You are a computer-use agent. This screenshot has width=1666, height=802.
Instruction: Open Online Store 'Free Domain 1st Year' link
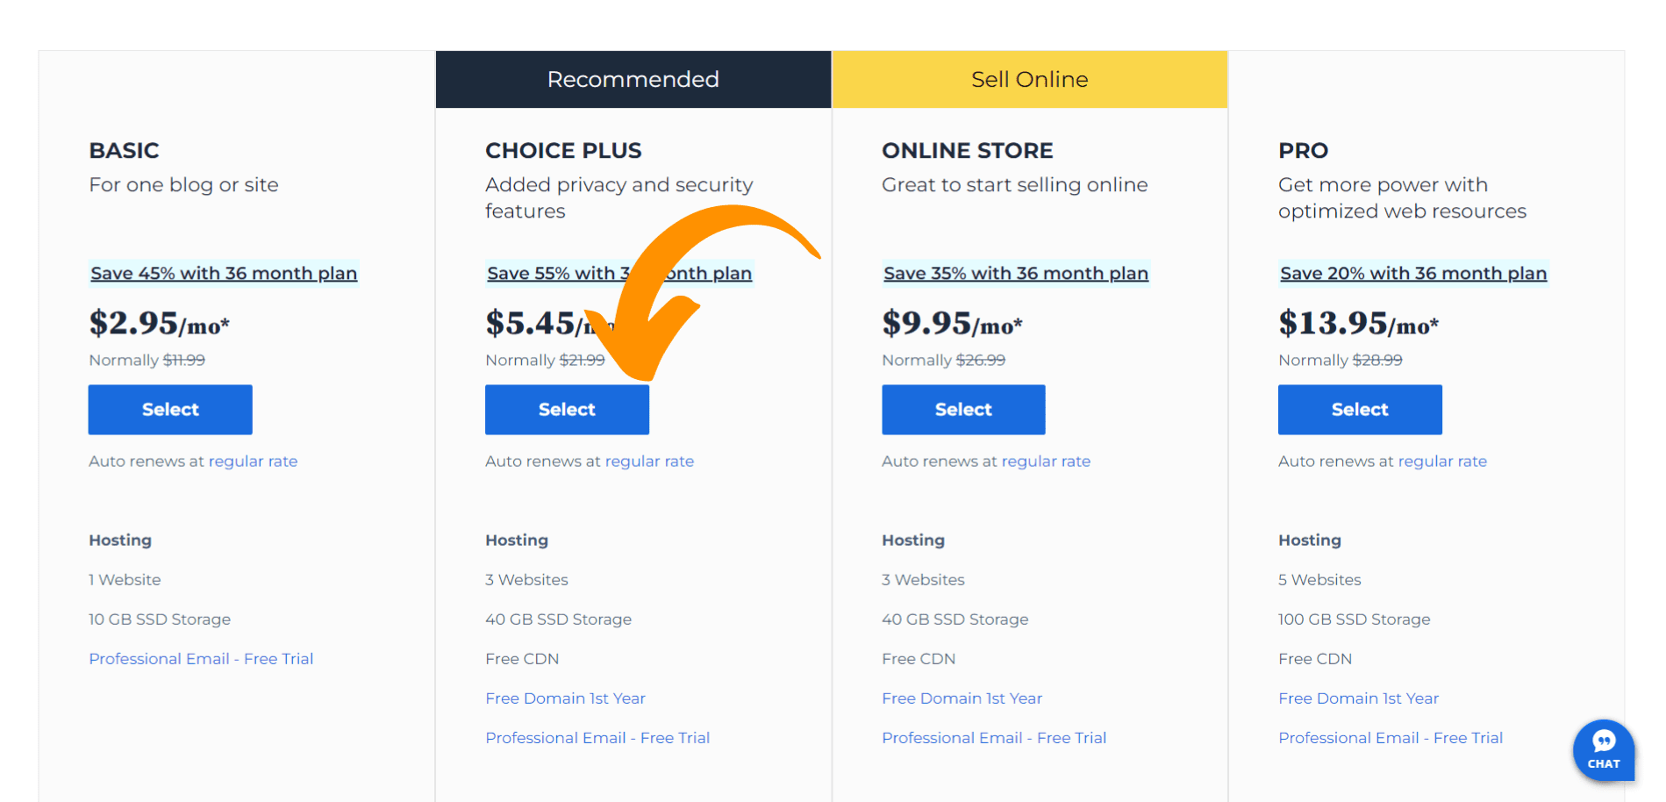(962, 698)
